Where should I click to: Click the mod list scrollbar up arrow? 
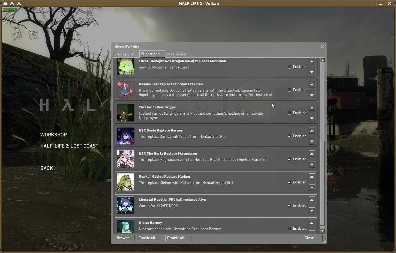pyautogui.click(x=322, y=60)
